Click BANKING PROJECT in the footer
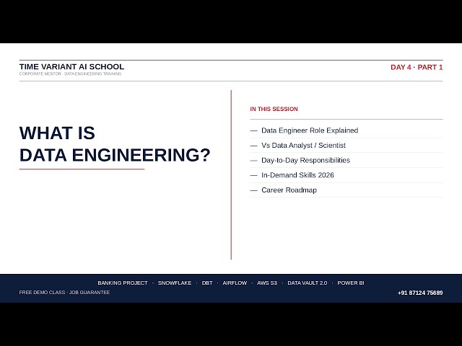Image resolution: width=462 pixels, height=346 pixels. [123, 283]
